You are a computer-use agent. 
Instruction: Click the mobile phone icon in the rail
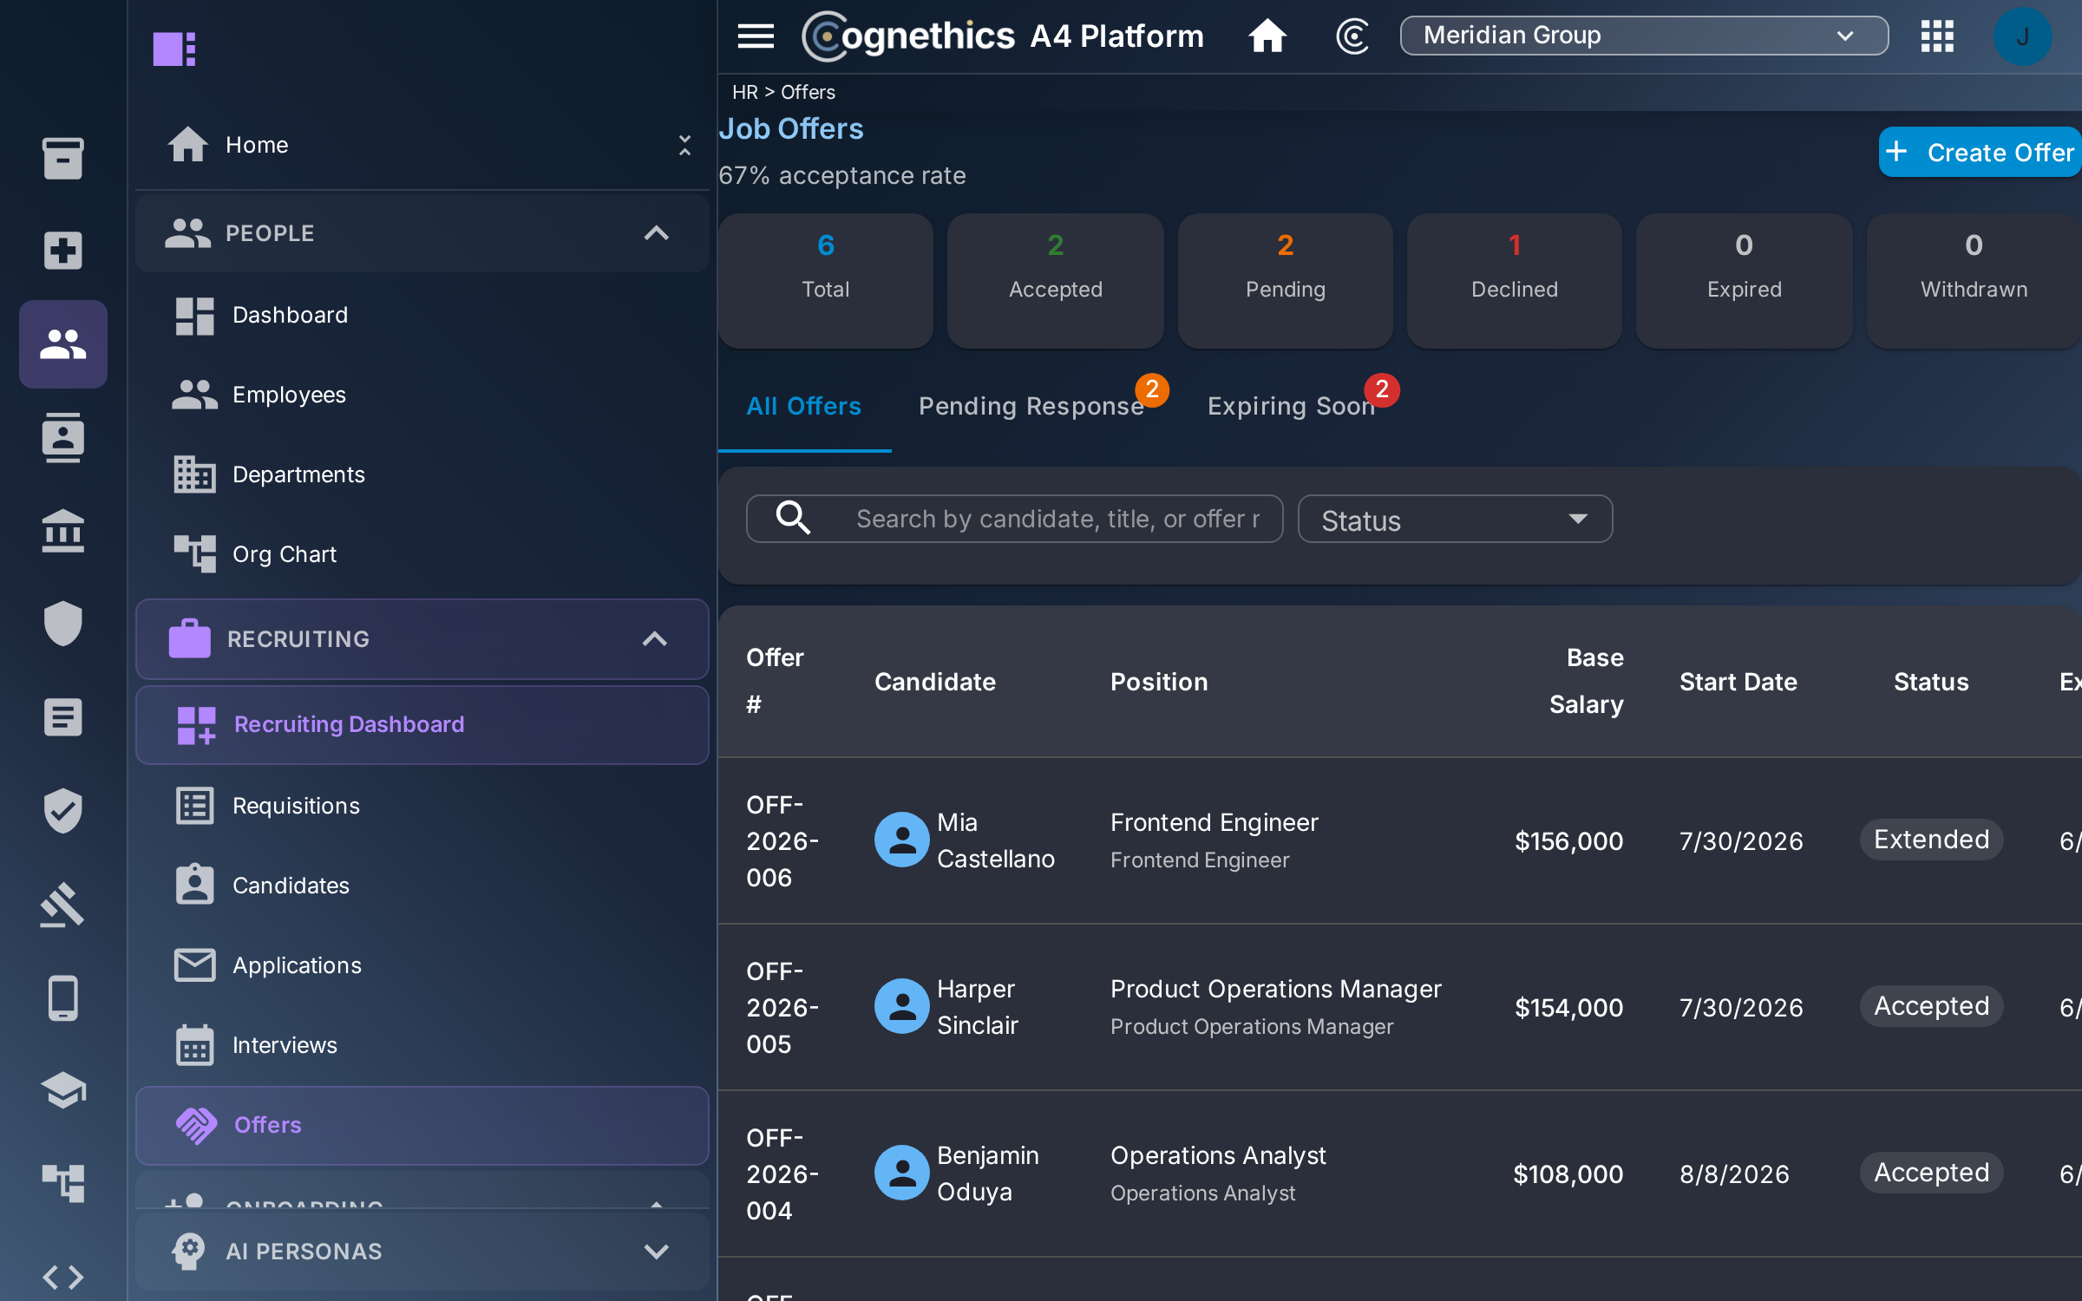point(62,998)
